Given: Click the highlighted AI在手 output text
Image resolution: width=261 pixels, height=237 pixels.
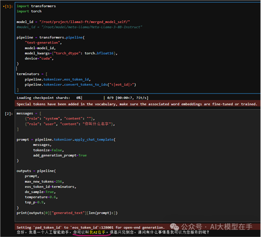Looking at the screenshot, I should [x=97, y=232].
